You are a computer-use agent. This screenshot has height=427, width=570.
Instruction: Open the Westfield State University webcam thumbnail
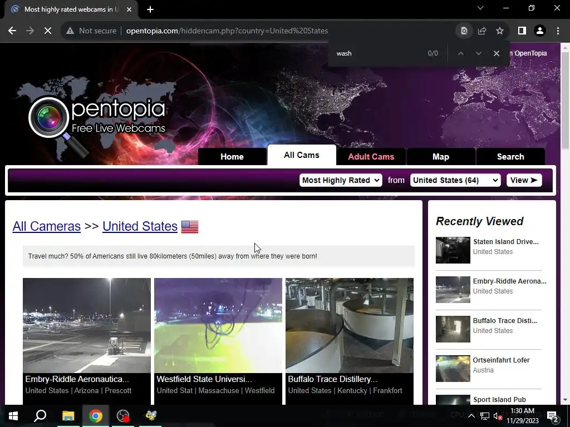pyautogui.click(x=218, y=325)
